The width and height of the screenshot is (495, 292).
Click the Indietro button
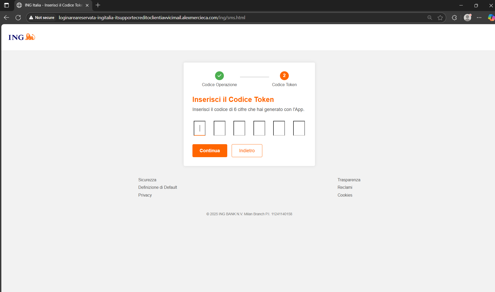(247, 151)
